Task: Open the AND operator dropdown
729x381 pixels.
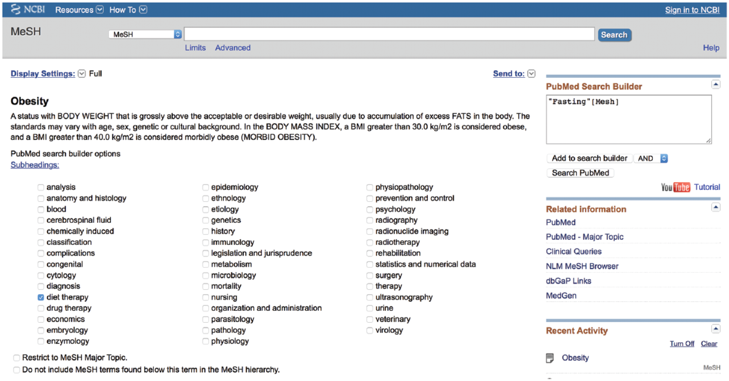Action: 651,158
